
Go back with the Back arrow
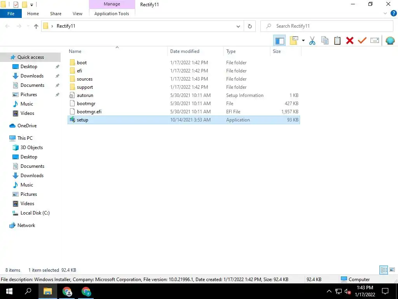(x=8, y=26)
